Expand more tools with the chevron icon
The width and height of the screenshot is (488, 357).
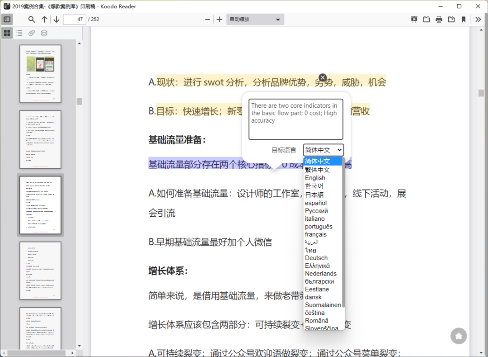point(478,19)
